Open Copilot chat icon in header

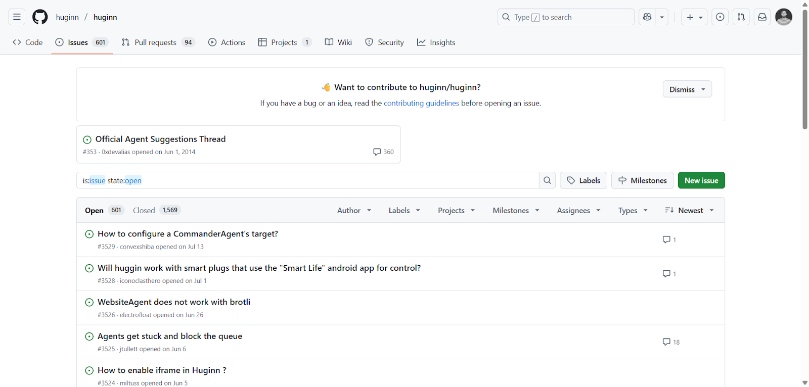pyautogui.click(x=647, y=17)
